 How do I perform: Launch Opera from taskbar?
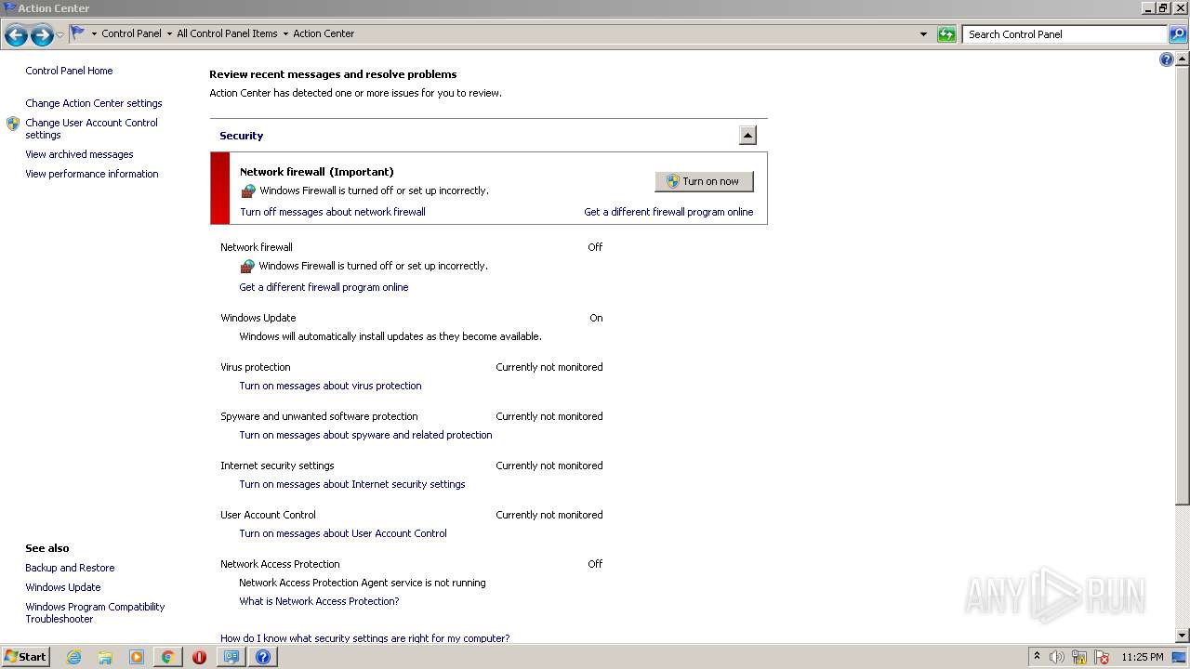click(199, 657)
